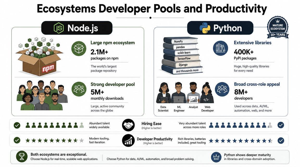Click 'Large, active community across the globe' text
Image resolution: width=300 pixels, height=167 pixels.
click(x=107, y=108)
